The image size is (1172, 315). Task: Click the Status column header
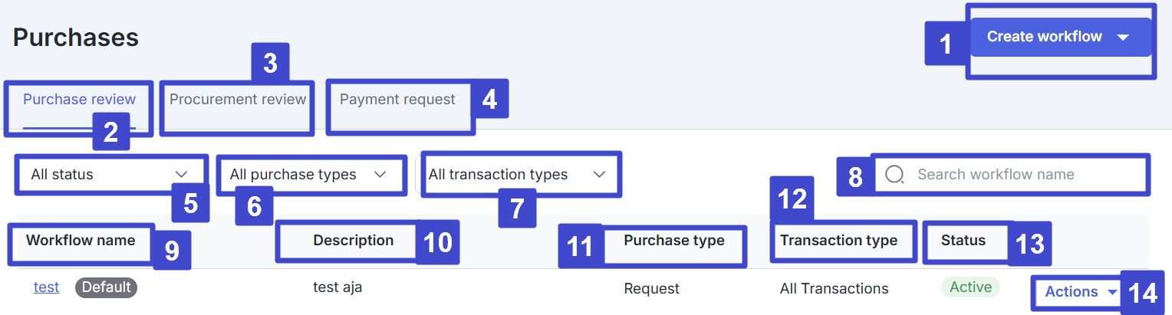coord(963,241)
